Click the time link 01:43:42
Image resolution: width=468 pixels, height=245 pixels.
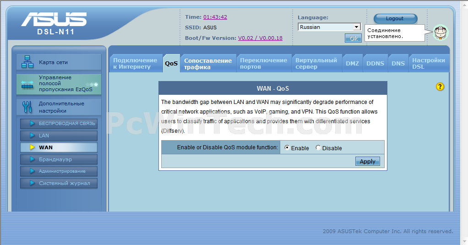point(215,17)
